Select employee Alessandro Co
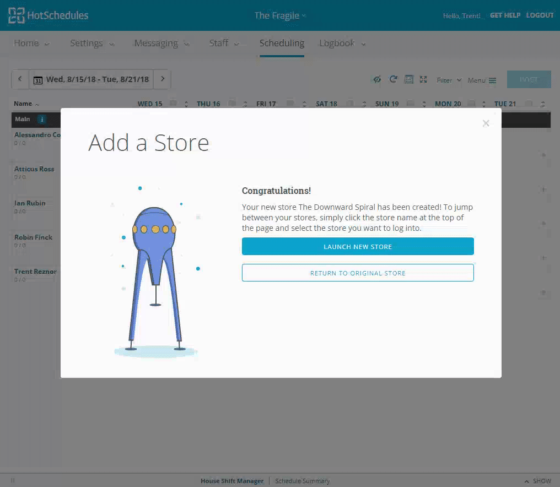 coord(37,134)
